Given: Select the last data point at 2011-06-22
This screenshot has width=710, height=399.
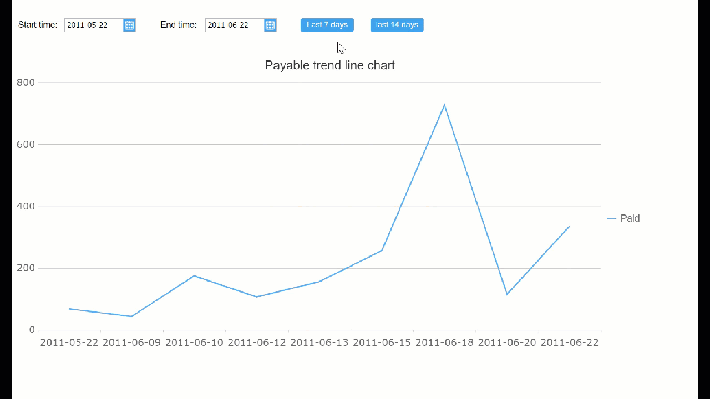Looking at the screenshot, I should click(569, 226).
